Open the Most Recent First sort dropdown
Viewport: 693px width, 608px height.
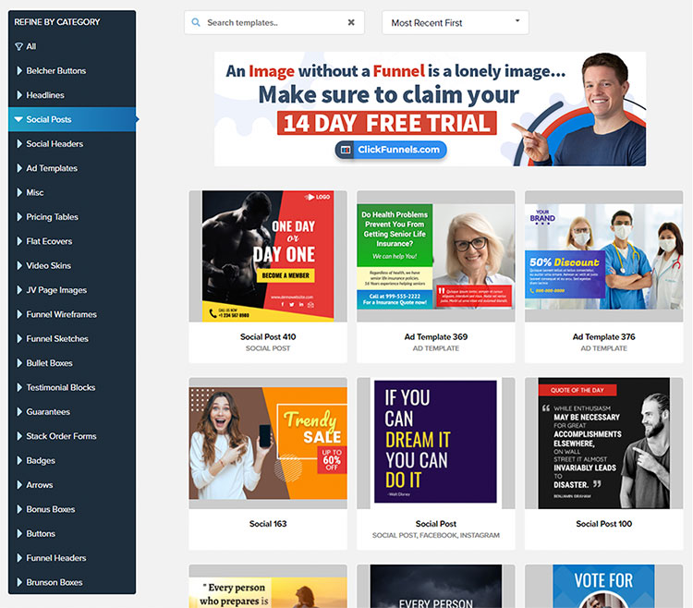coord(456,22)
